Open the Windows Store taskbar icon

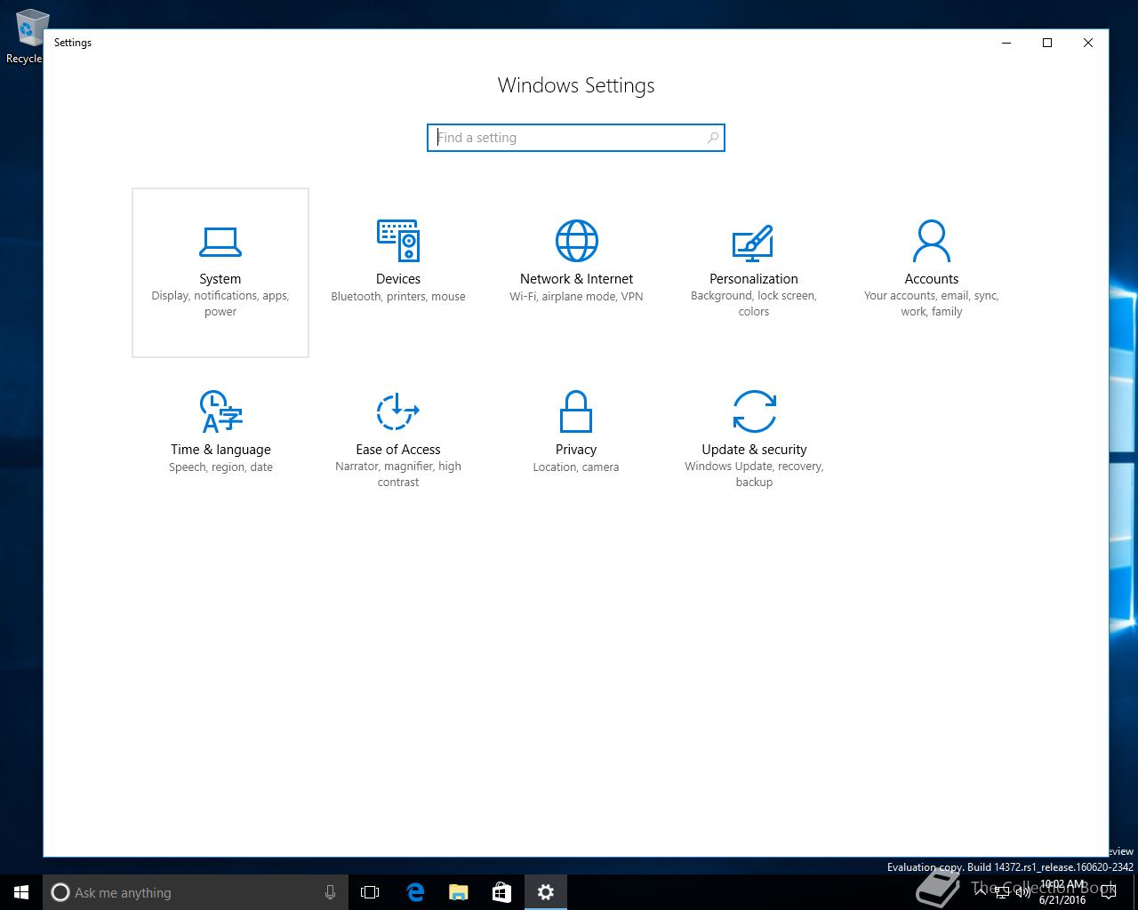(501, 892)
